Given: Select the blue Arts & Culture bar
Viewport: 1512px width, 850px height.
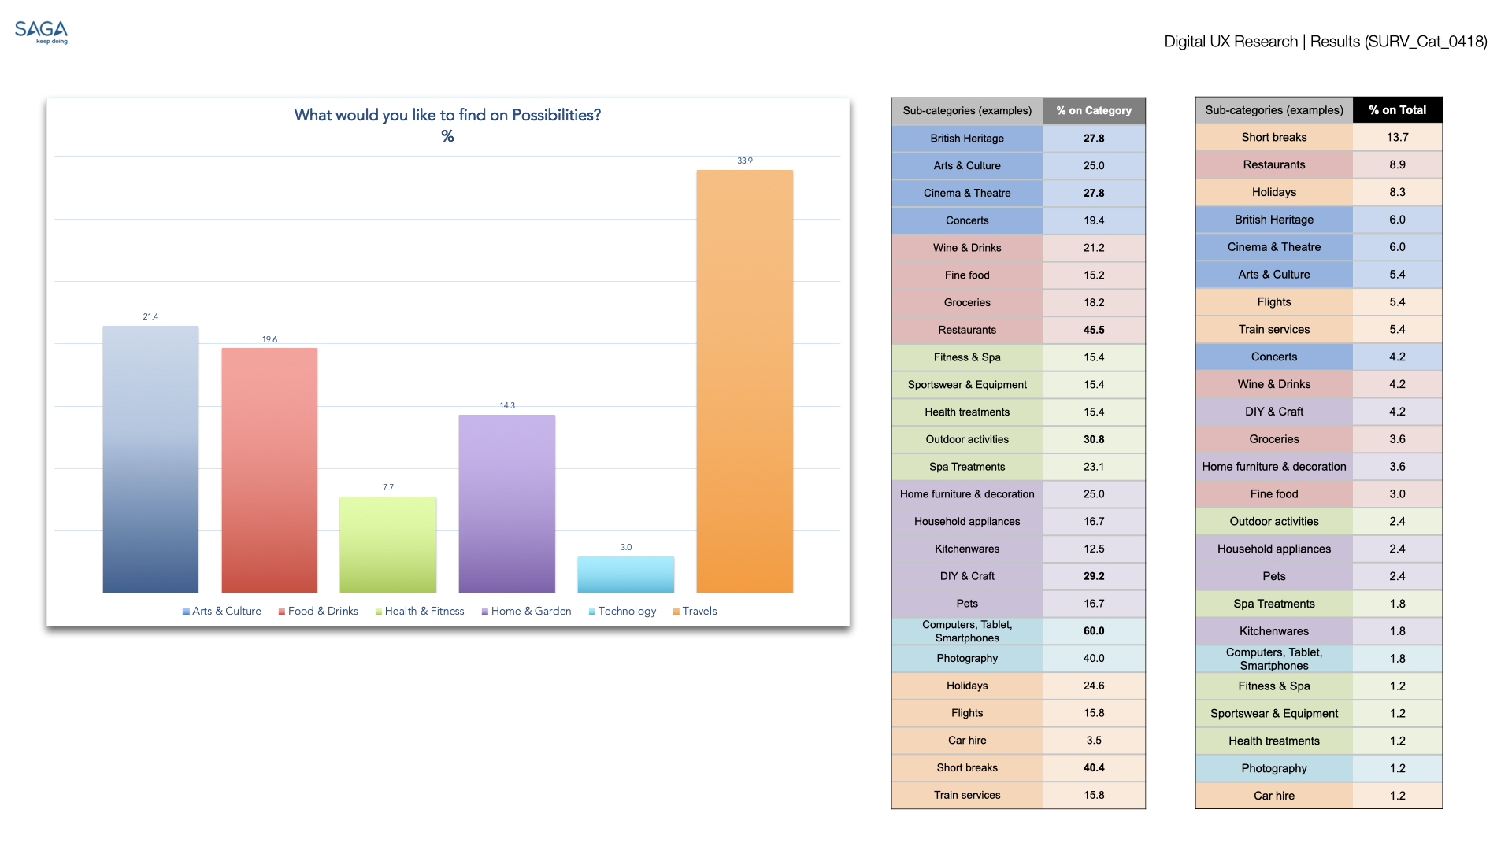Looking at the screenshot, I should tap(150, 460).
